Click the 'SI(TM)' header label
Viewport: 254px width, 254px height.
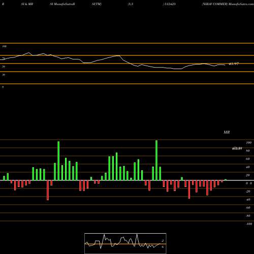[97, 4]
